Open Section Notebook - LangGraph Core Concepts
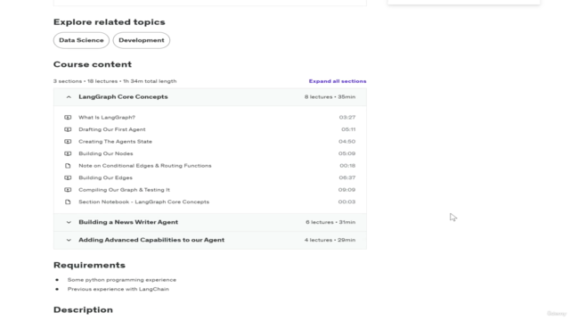Image resolution: width=570 pixels, height=321 pixels. (144, 202)
